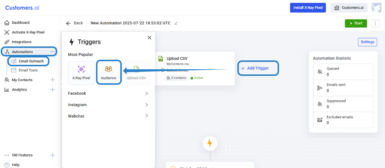Click the Integrations plug icon
Image resolution: width=385 pixels, height=168 pixels.
click(7, 42)
